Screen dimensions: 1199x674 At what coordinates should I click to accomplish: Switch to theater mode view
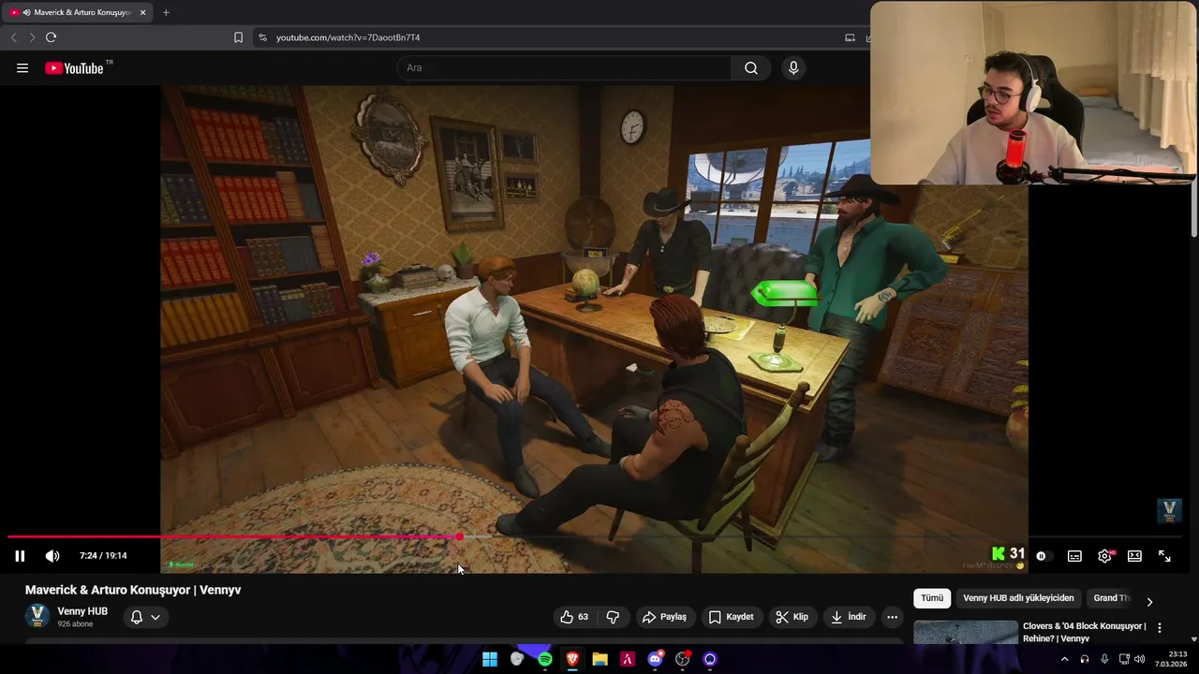point(1134,556)
